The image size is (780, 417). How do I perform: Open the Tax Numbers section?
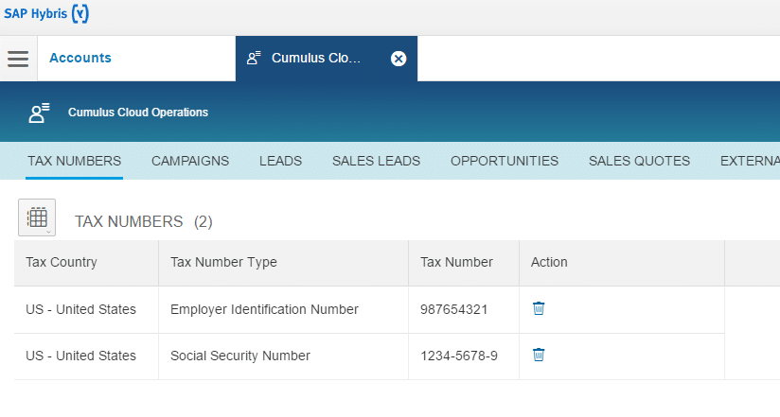tap(74, 161)
